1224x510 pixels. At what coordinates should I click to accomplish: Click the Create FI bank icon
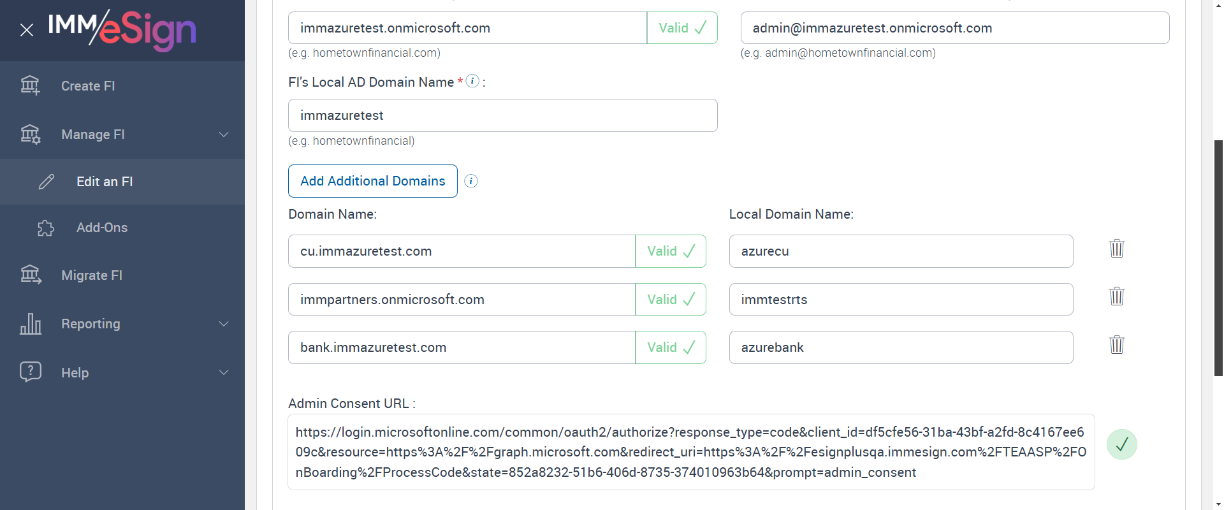(x=30, y=85)
